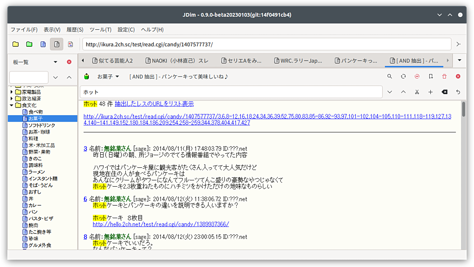474x267 pixels.
Task: Reload the thread with the refresh icon
Action: point(403,76)
